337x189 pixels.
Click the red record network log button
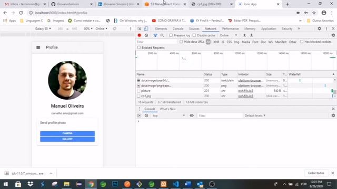coord(139,35)
